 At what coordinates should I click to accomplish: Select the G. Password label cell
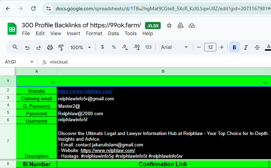point(37,106)
